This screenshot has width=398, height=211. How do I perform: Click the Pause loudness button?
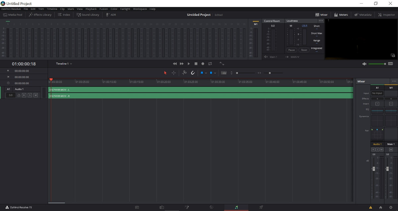[292, 50]
